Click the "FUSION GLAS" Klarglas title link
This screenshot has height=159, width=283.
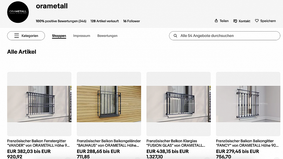click(x=176, y=143)
